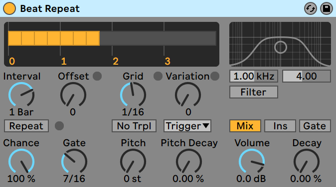Click the 0.0 dB volume value
336x187 pixels.
coord(251,179)
